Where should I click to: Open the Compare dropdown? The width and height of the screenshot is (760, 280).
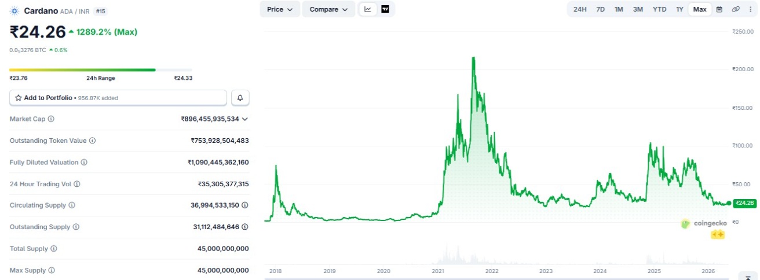tap(328, 9)
